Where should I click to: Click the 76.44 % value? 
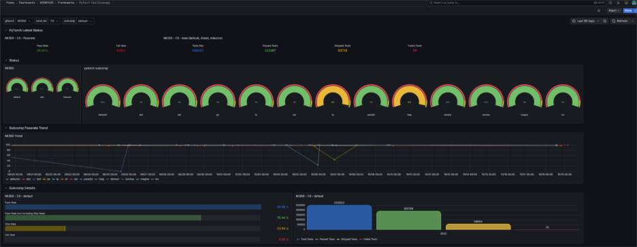click(x=282, y=218)
